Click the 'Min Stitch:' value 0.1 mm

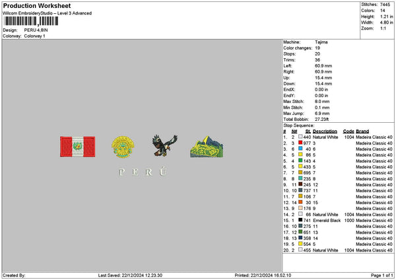click(x=322, y=108)
